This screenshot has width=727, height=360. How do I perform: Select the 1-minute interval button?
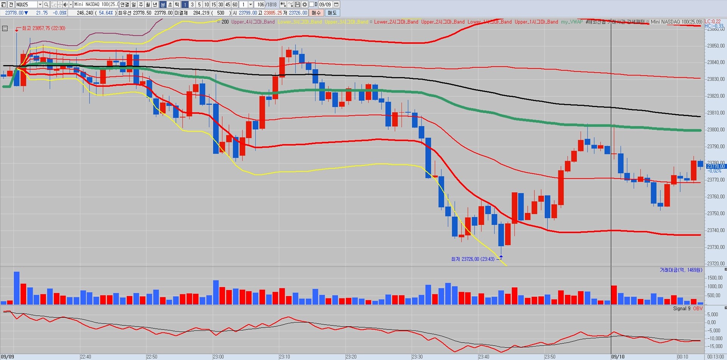(185, 5)
